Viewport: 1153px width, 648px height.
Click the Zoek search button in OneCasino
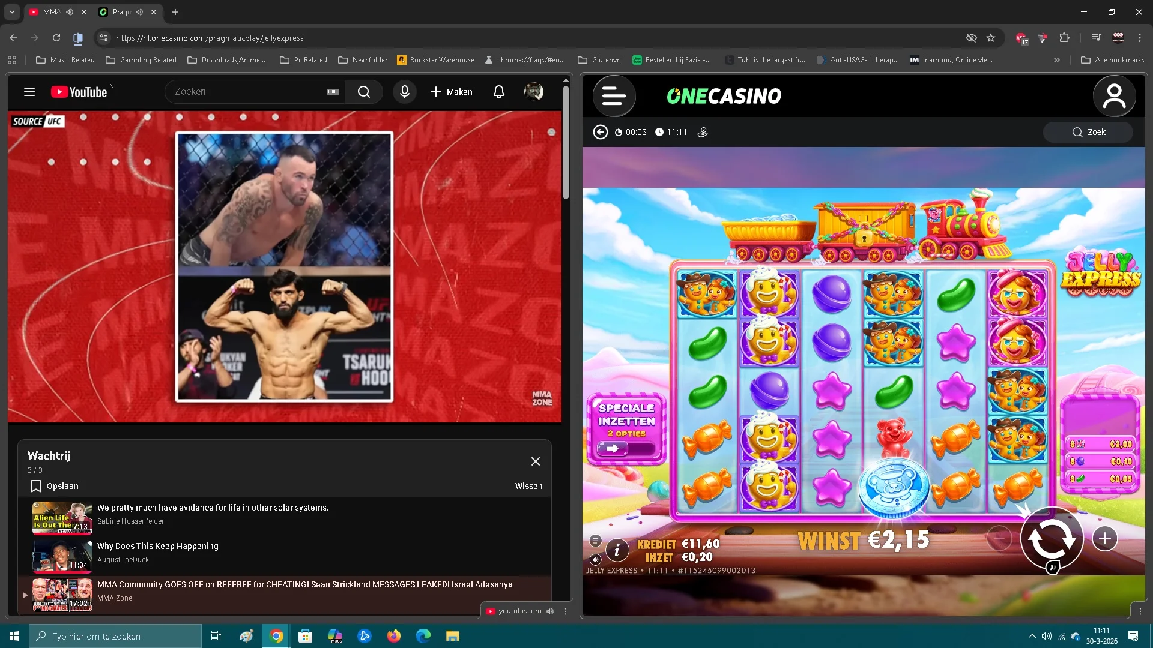(x=1088, y=132)
